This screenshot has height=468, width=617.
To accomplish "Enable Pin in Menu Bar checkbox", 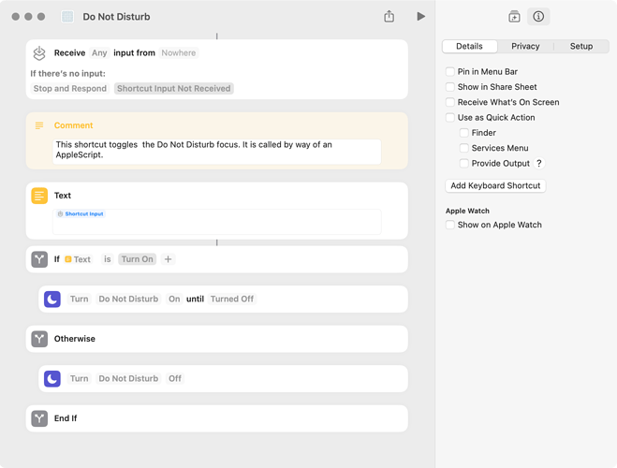I will (x=450, y=71).
